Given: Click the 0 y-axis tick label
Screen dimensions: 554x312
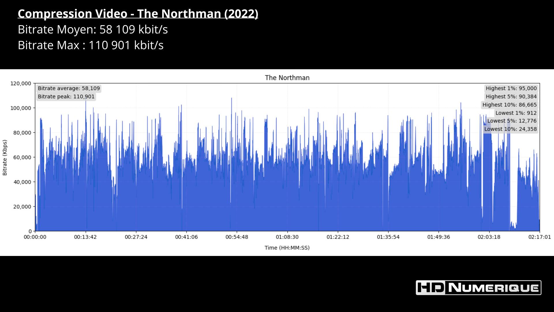Looking at the screenshot, I should (30, 231).
